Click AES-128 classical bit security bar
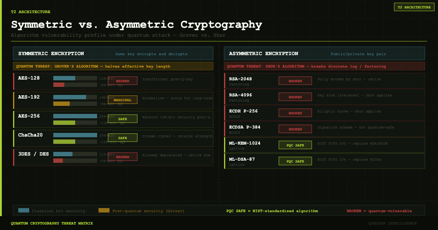Screen dimensions: 438x230 tap(64, 78)
